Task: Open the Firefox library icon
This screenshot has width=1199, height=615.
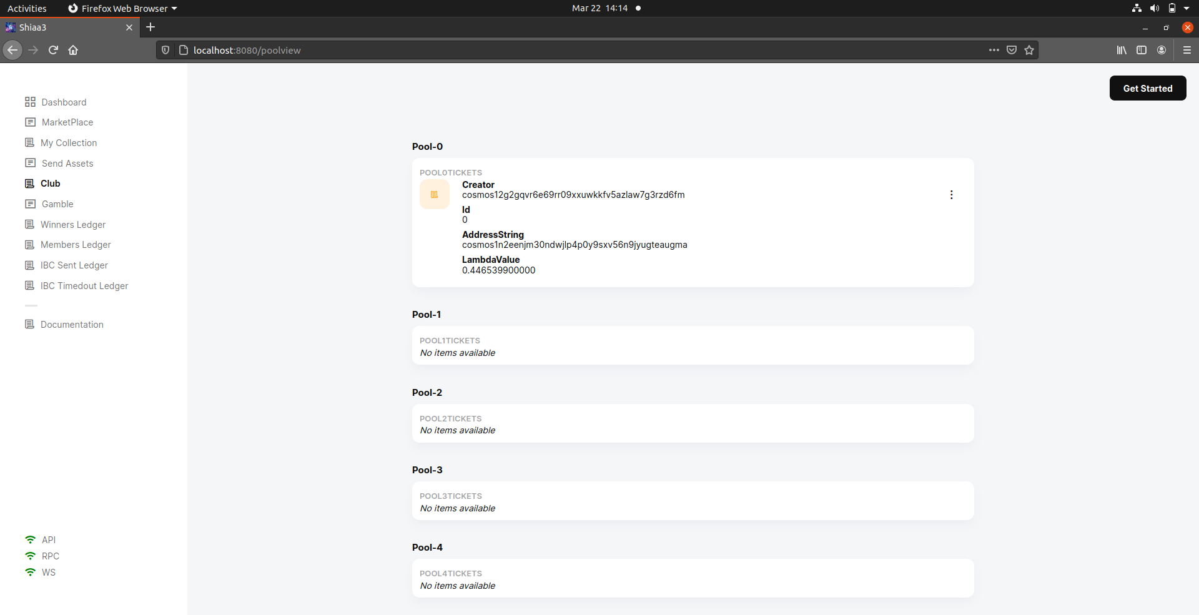Action: pos(1122,50)
